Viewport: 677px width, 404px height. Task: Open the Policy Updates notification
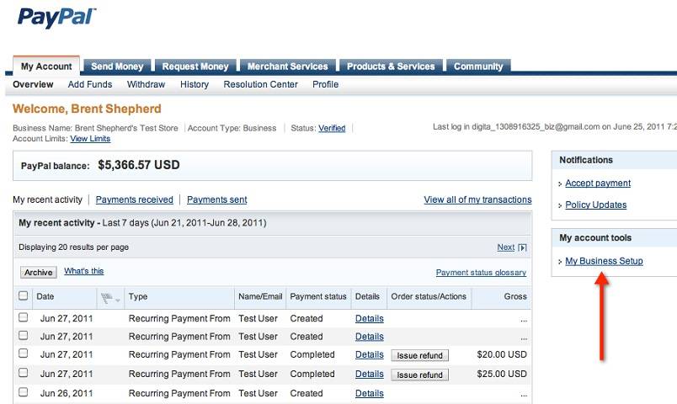coord(596,205)
